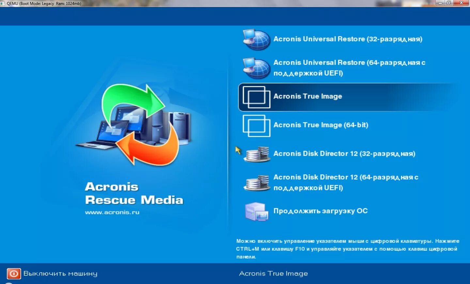This screenshot has height=284, width=470.
Task: Open the www.acronis.ru link
Action: tap(112, 212)
